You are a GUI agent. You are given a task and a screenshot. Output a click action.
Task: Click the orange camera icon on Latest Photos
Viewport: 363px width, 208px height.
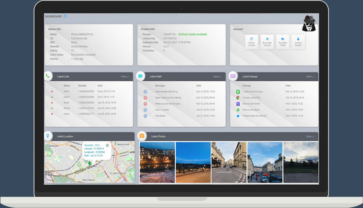click(142, 136)
